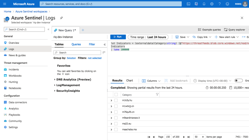Screen dimensions: 249x140
Task: Pin Azure Sentinel Logs blade
Action: click(x=61, y=18)
